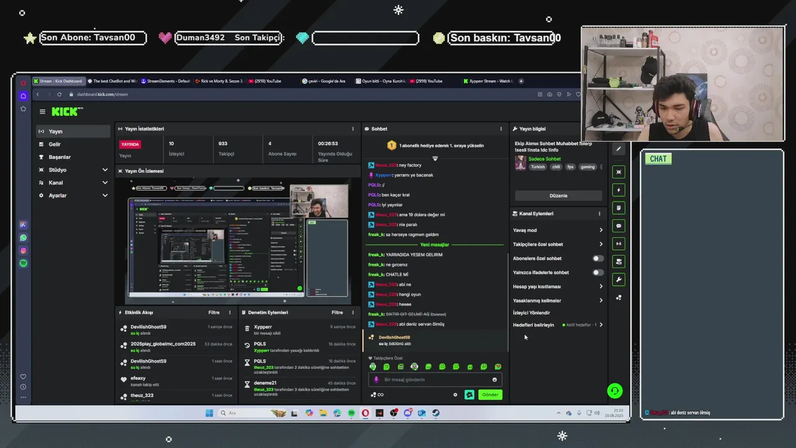The height and width of the screenshot is (448, 796).
Task: Toggle Yalnızca ifadelerle sohbet switch
Action: coord(598,273)
